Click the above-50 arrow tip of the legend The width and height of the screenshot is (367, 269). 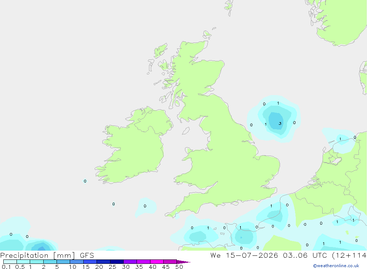coord(183,262)
